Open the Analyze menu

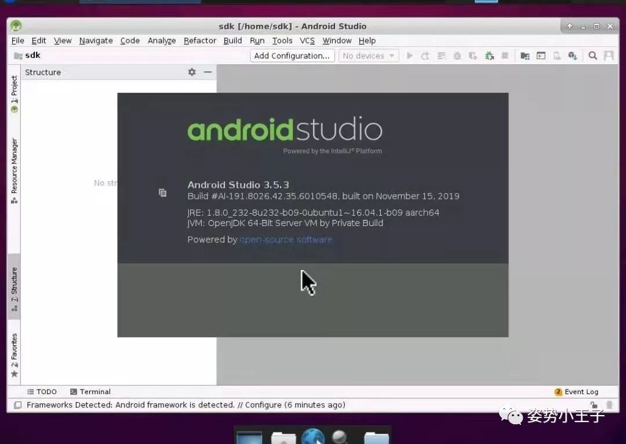(x=162, y=41)
